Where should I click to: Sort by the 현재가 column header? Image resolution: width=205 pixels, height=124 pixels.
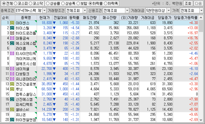pyautogui.click(x=45, y=18)
